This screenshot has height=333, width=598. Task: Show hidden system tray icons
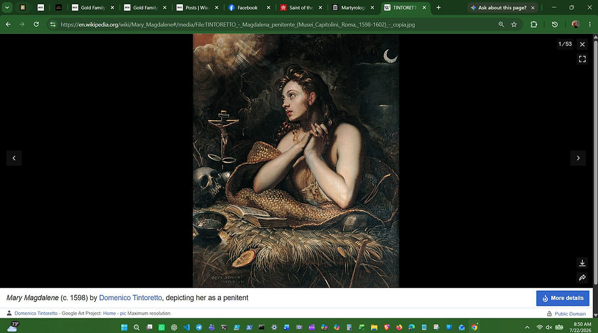coord(527,328)
